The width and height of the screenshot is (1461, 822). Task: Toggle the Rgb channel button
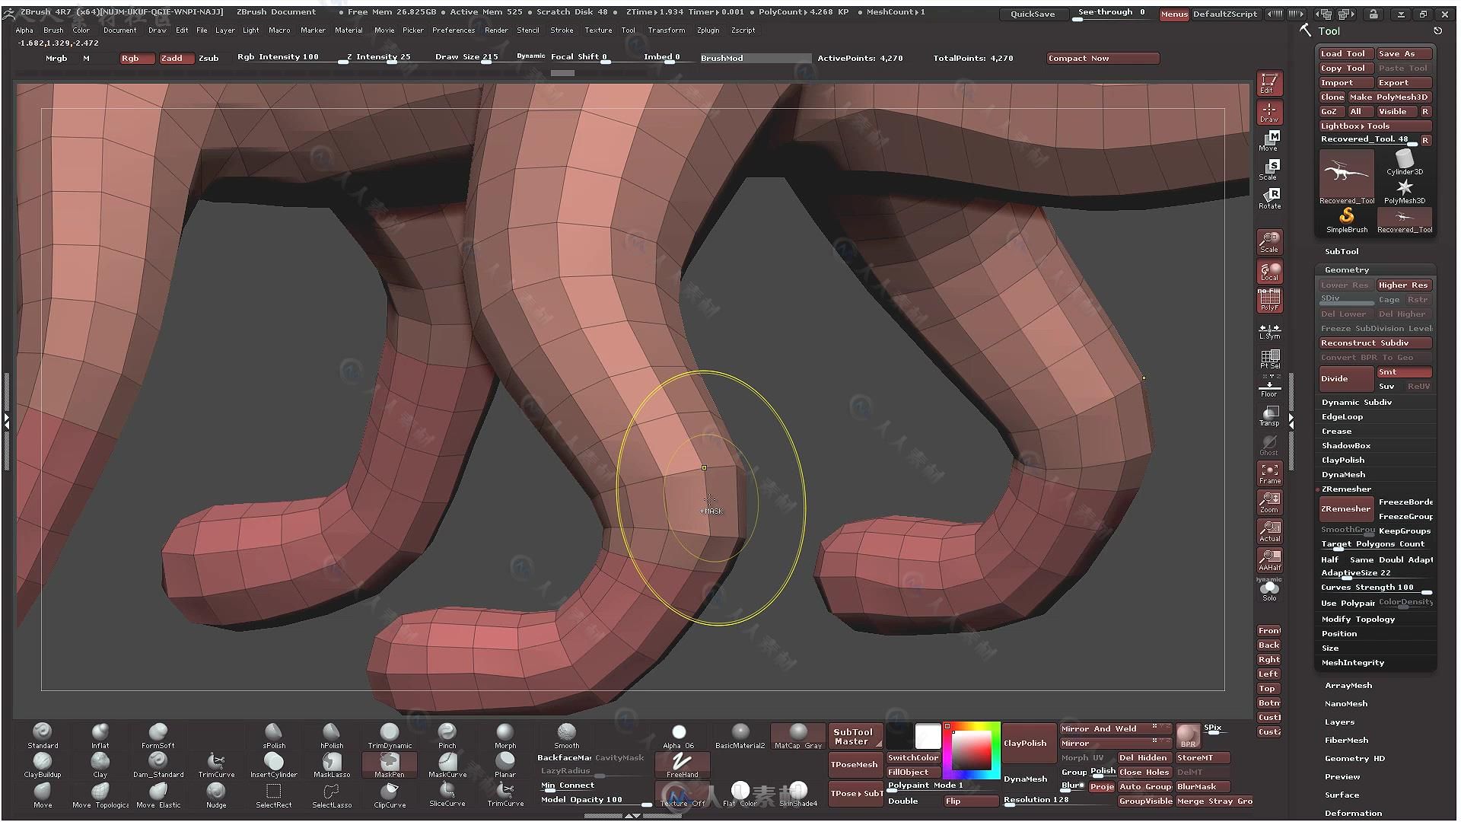tap(137, 59)
